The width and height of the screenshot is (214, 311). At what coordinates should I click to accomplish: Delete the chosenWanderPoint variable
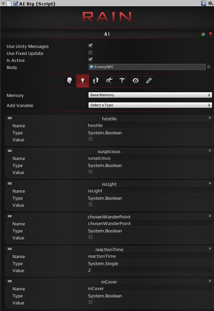pos(210,216)
